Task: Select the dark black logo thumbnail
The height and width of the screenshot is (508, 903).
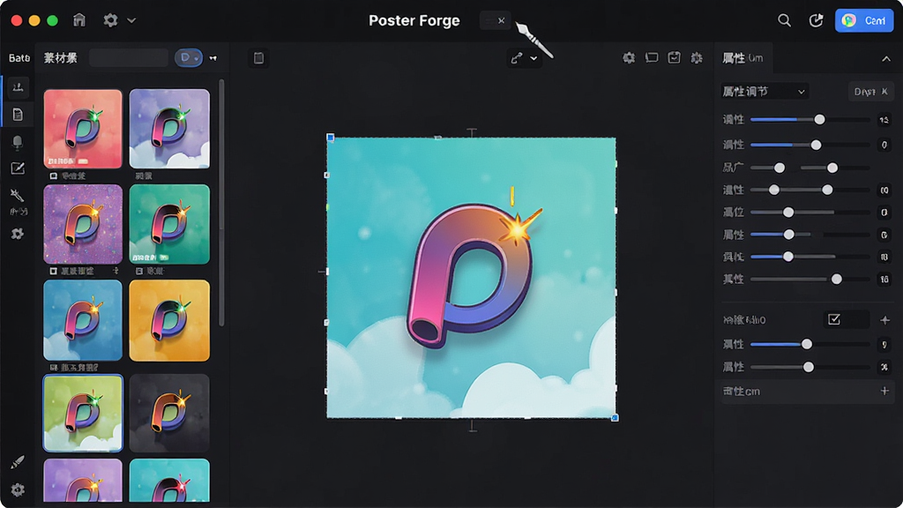Action: tap(169, 413)
